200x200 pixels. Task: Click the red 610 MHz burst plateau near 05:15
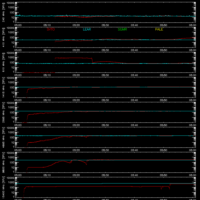[x=73, y=58]
